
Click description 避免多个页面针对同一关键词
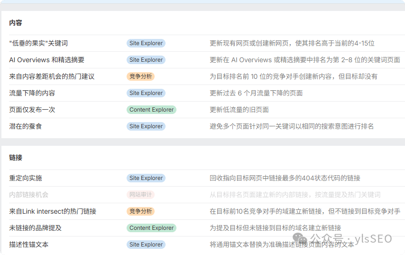(292, 126)
